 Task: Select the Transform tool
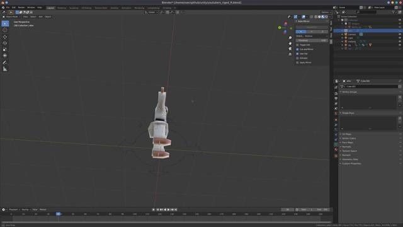coord(5,55)
